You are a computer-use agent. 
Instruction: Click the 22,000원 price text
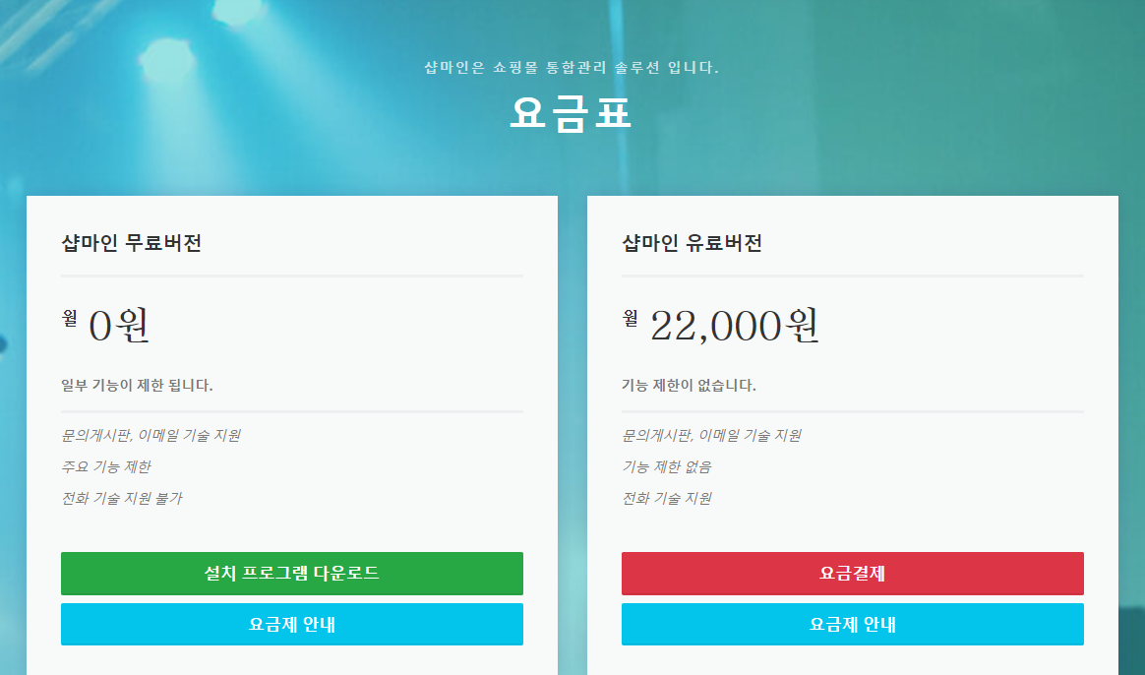point(734,326)
